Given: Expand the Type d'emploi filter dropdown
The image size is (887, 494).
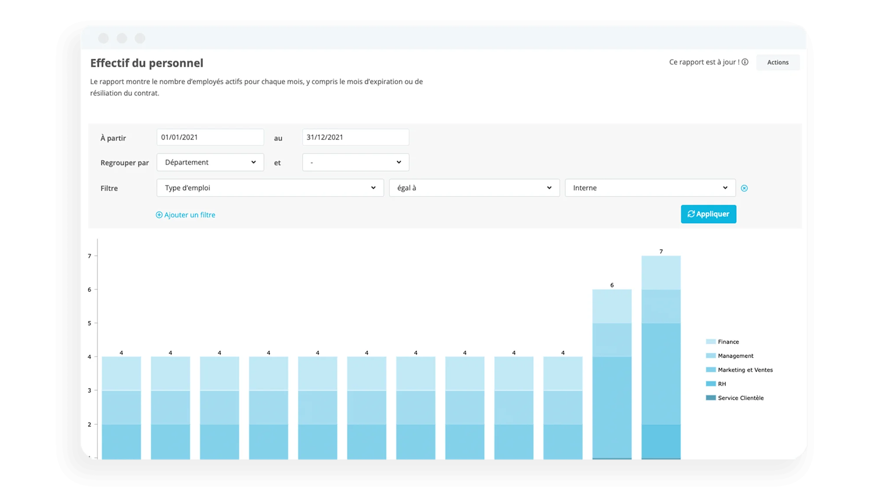Looking at the screenshot, I should pos(270,188).
